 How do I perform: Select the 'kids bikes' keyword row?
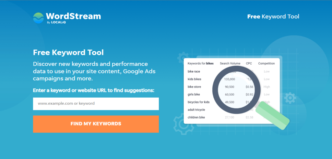tap(231, 79)
